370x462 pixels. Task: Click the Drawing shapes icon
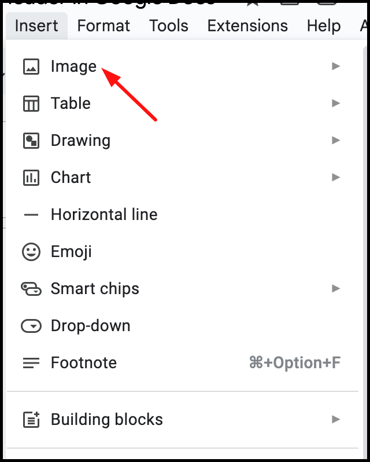point(31,141)
